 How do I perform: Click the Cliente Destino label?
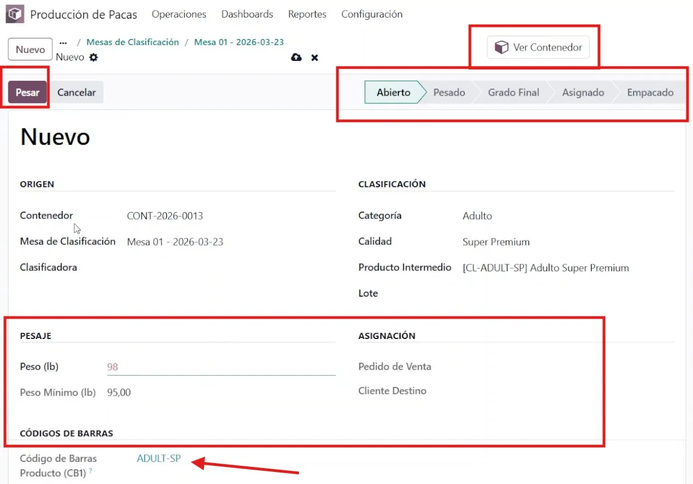pyautogui.click(x=392, y=391)
